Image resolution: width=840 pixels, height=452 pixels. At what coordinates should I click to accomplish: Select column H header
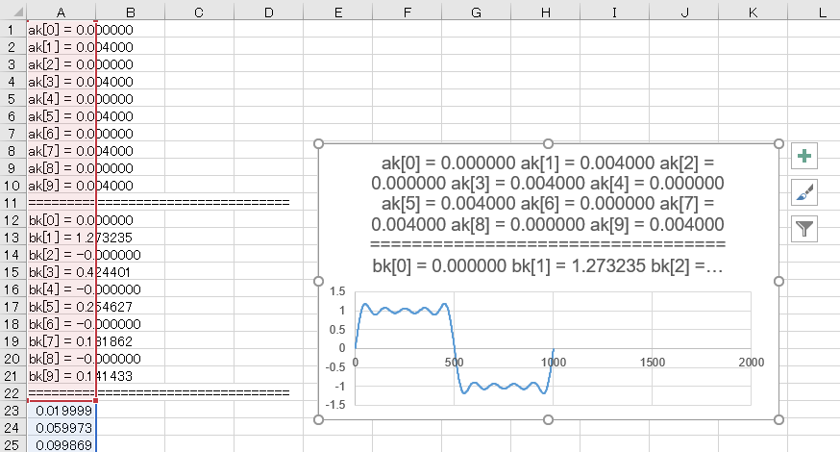(546, 11)
